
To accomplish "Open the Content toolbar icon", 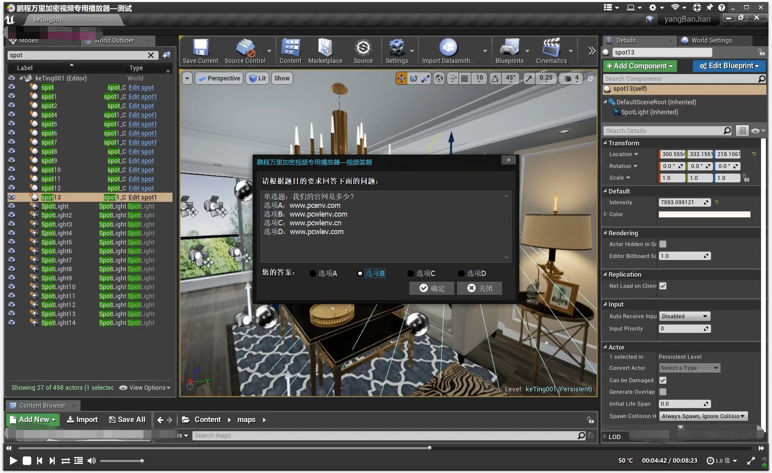I will 290,51.
